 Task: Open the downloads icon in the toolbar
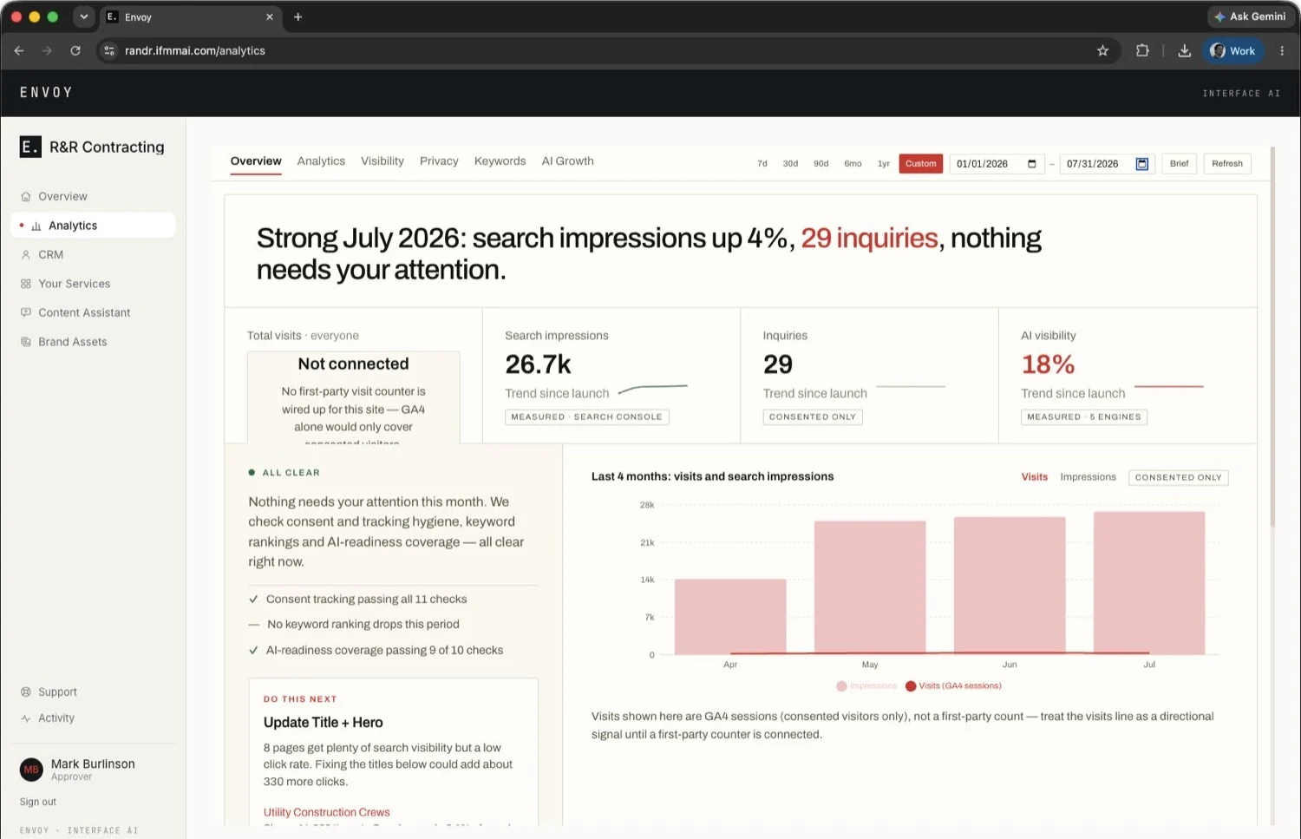[1184, 51]
